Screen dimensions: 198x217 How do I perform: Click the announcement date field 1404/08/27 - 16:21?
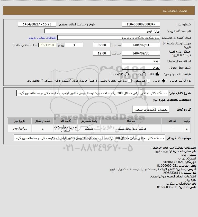37,24
